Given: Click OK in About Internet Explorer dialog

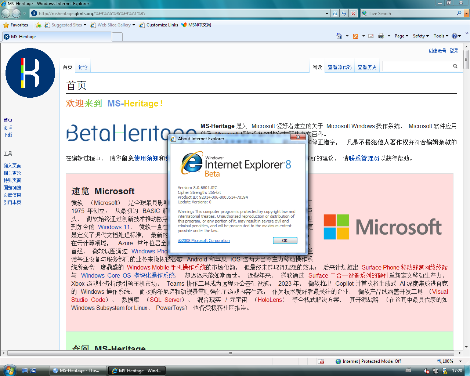Looking at the screenshot, I should coord(285,241).
